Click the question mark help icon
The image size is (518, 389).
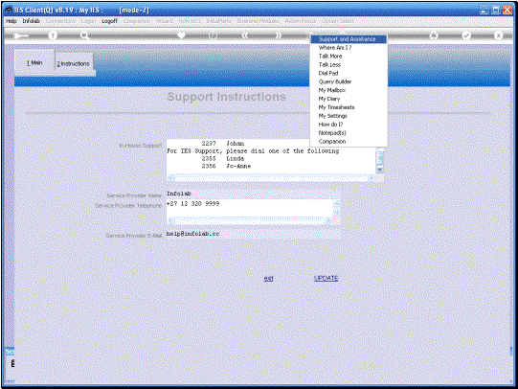tap(53, 35)
